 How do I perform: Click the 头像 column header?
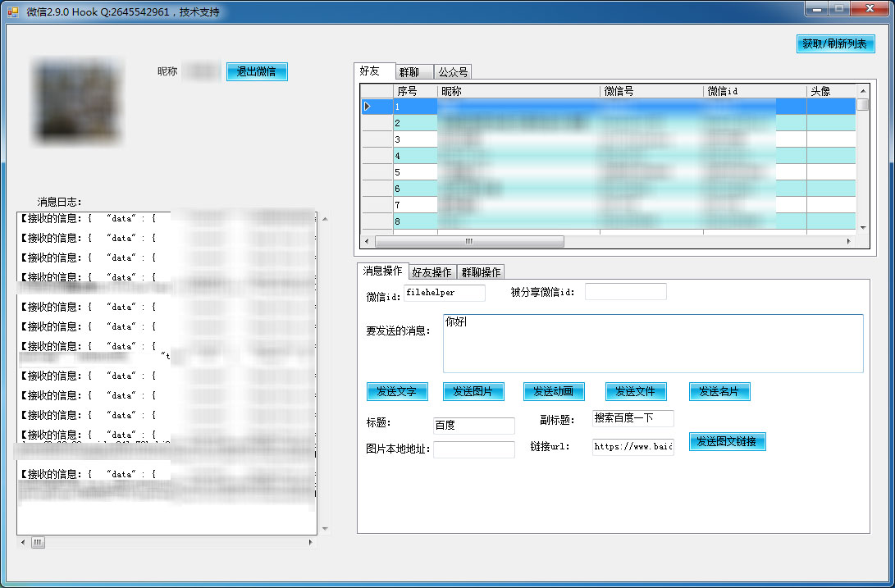[x=831, y=91]
